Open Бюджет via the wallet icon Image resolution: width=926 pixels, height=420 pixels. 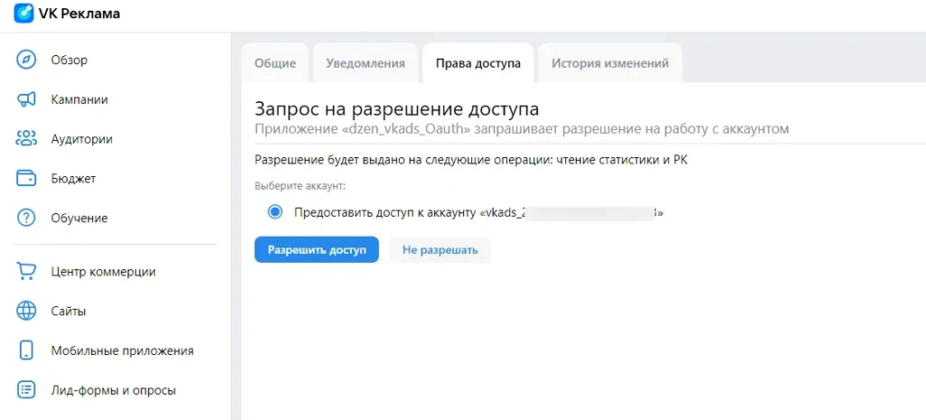tap(26, 179)
